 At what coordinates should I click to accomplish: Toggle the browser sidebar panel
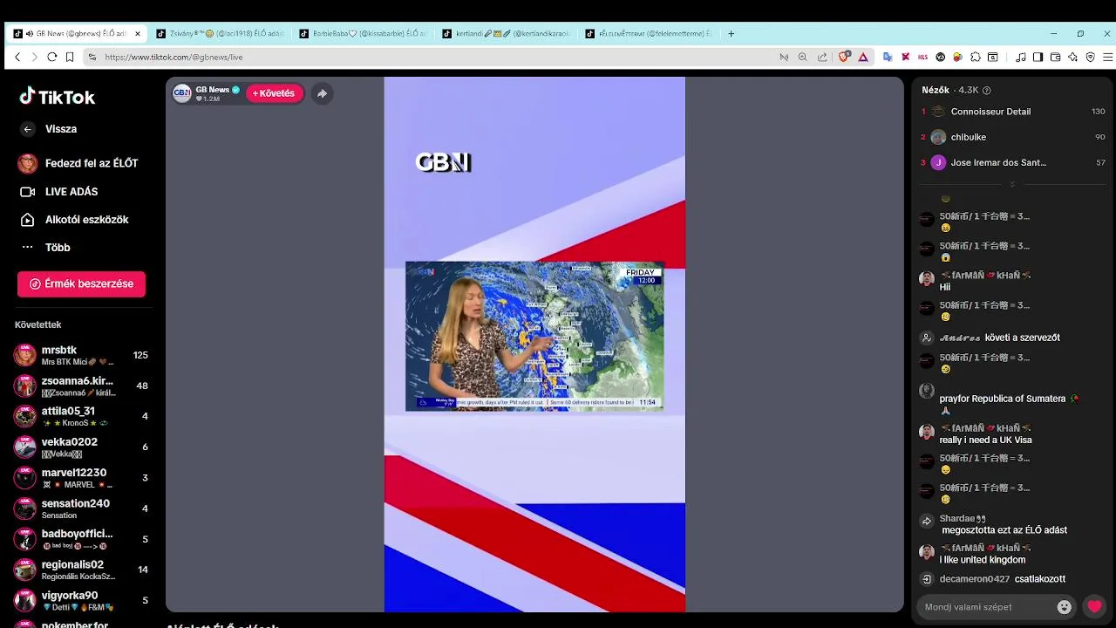pyautogui.click(x=1038, y=57)
